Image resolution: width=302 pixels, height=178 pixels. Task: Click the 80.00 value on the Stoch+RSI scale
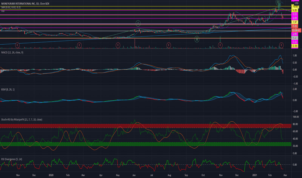click(295, 124)
